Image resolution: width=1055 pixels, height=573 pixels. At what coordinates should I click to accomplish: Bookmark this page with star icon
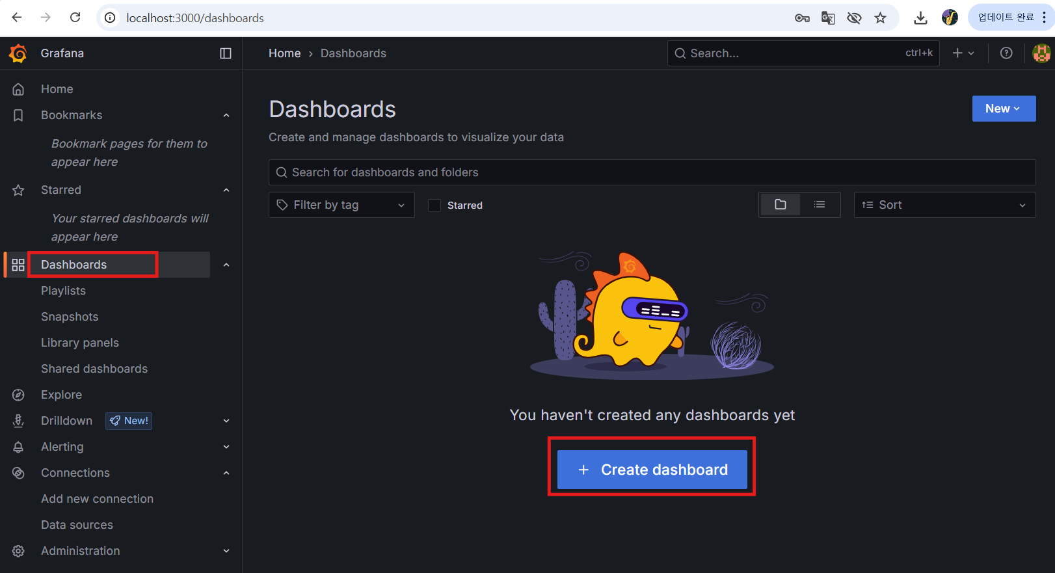(880, 18)
